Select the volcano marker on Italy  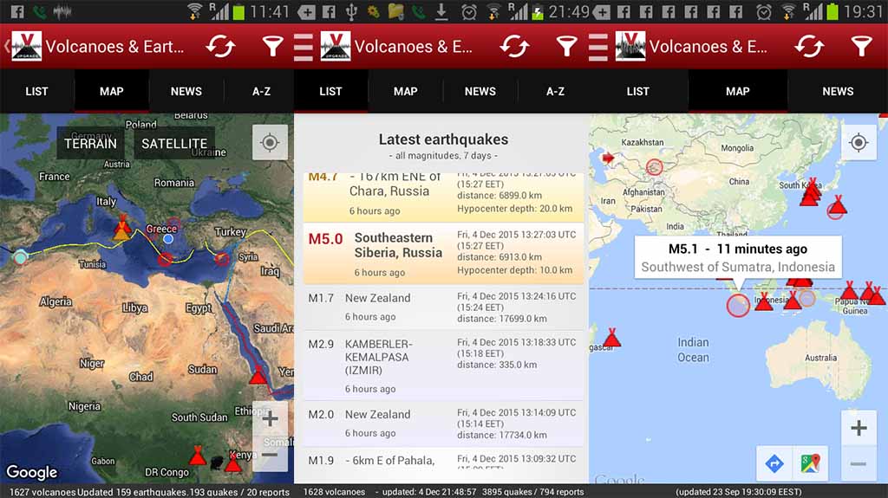(x=121, y=227)
